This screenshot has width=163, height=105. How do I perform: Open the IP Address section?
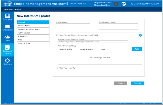pyautogui.click(x=33, y=36)
